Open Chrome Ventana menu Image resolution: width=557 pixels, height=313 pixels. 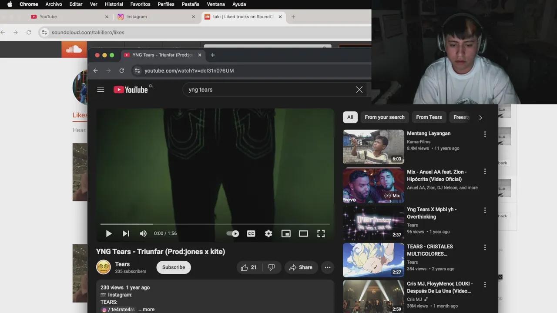216,4
